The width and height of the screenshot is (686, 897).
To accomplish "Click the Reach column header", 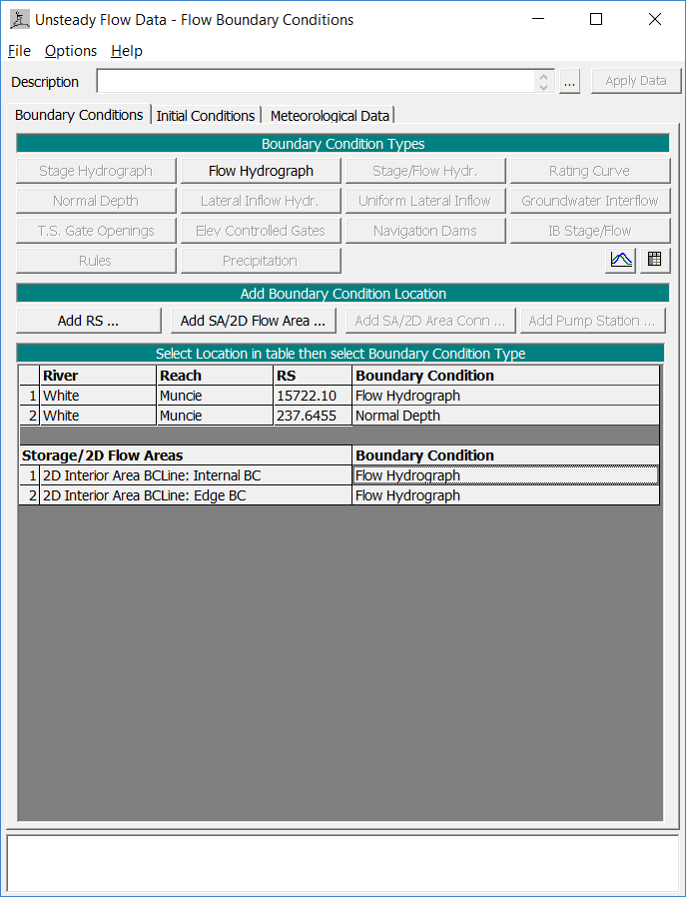I will tap(216, 376).
